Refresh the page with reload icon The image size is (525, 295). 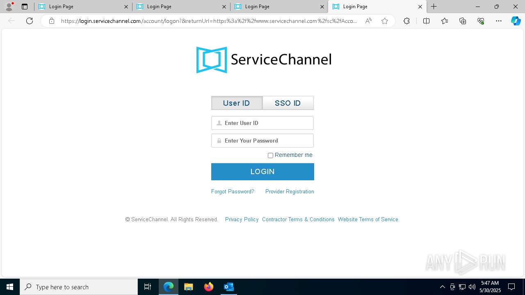[x=30, y=21]
